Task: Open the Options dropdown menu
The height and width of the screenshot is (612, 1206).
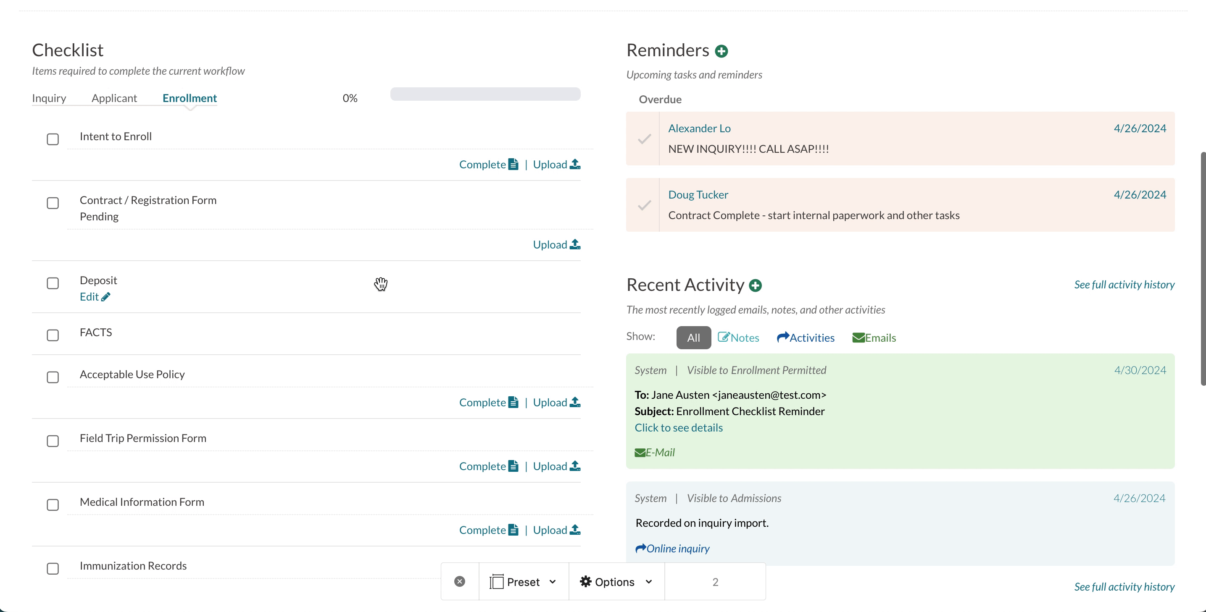Action: 615,581
